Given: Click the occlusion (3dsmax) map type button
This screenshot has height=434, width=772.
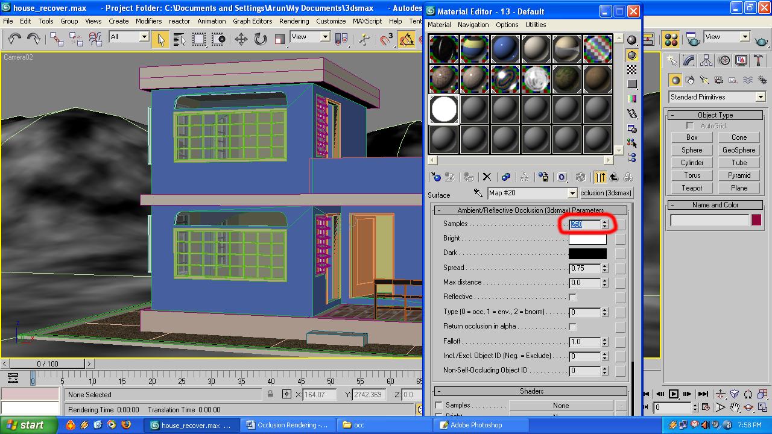Looking at the screenshot, I should (606, 193).
